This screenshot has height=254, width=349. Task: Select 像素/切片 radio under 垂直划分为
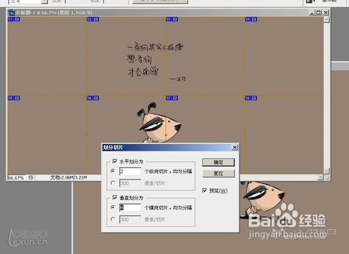click(x=113, y=219)
